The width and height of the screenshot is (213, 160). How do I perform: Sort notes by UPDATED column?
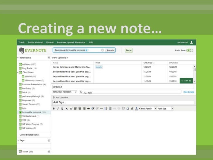click(174, 63)
